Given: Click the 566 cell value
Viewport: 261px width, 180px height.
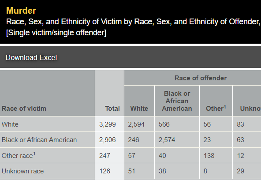Looking at the screenshot, I should 164,124.
